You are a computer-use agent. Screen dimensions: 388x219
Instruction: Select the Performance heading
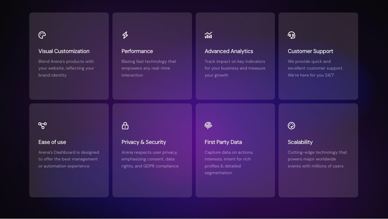click(x=137, y=51)
